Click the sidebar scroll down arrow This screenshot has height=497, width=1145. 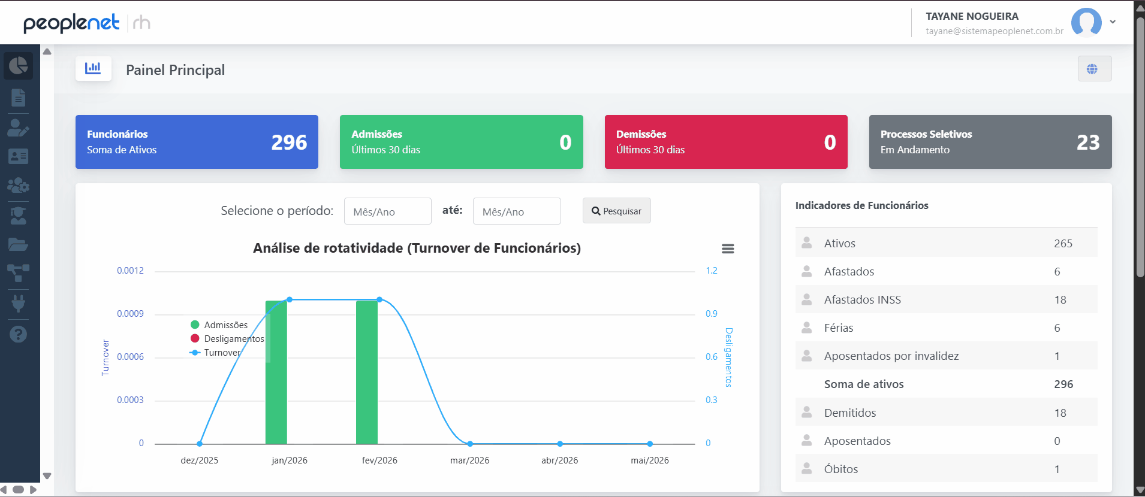pyautogui.click(x=47, y=476)
